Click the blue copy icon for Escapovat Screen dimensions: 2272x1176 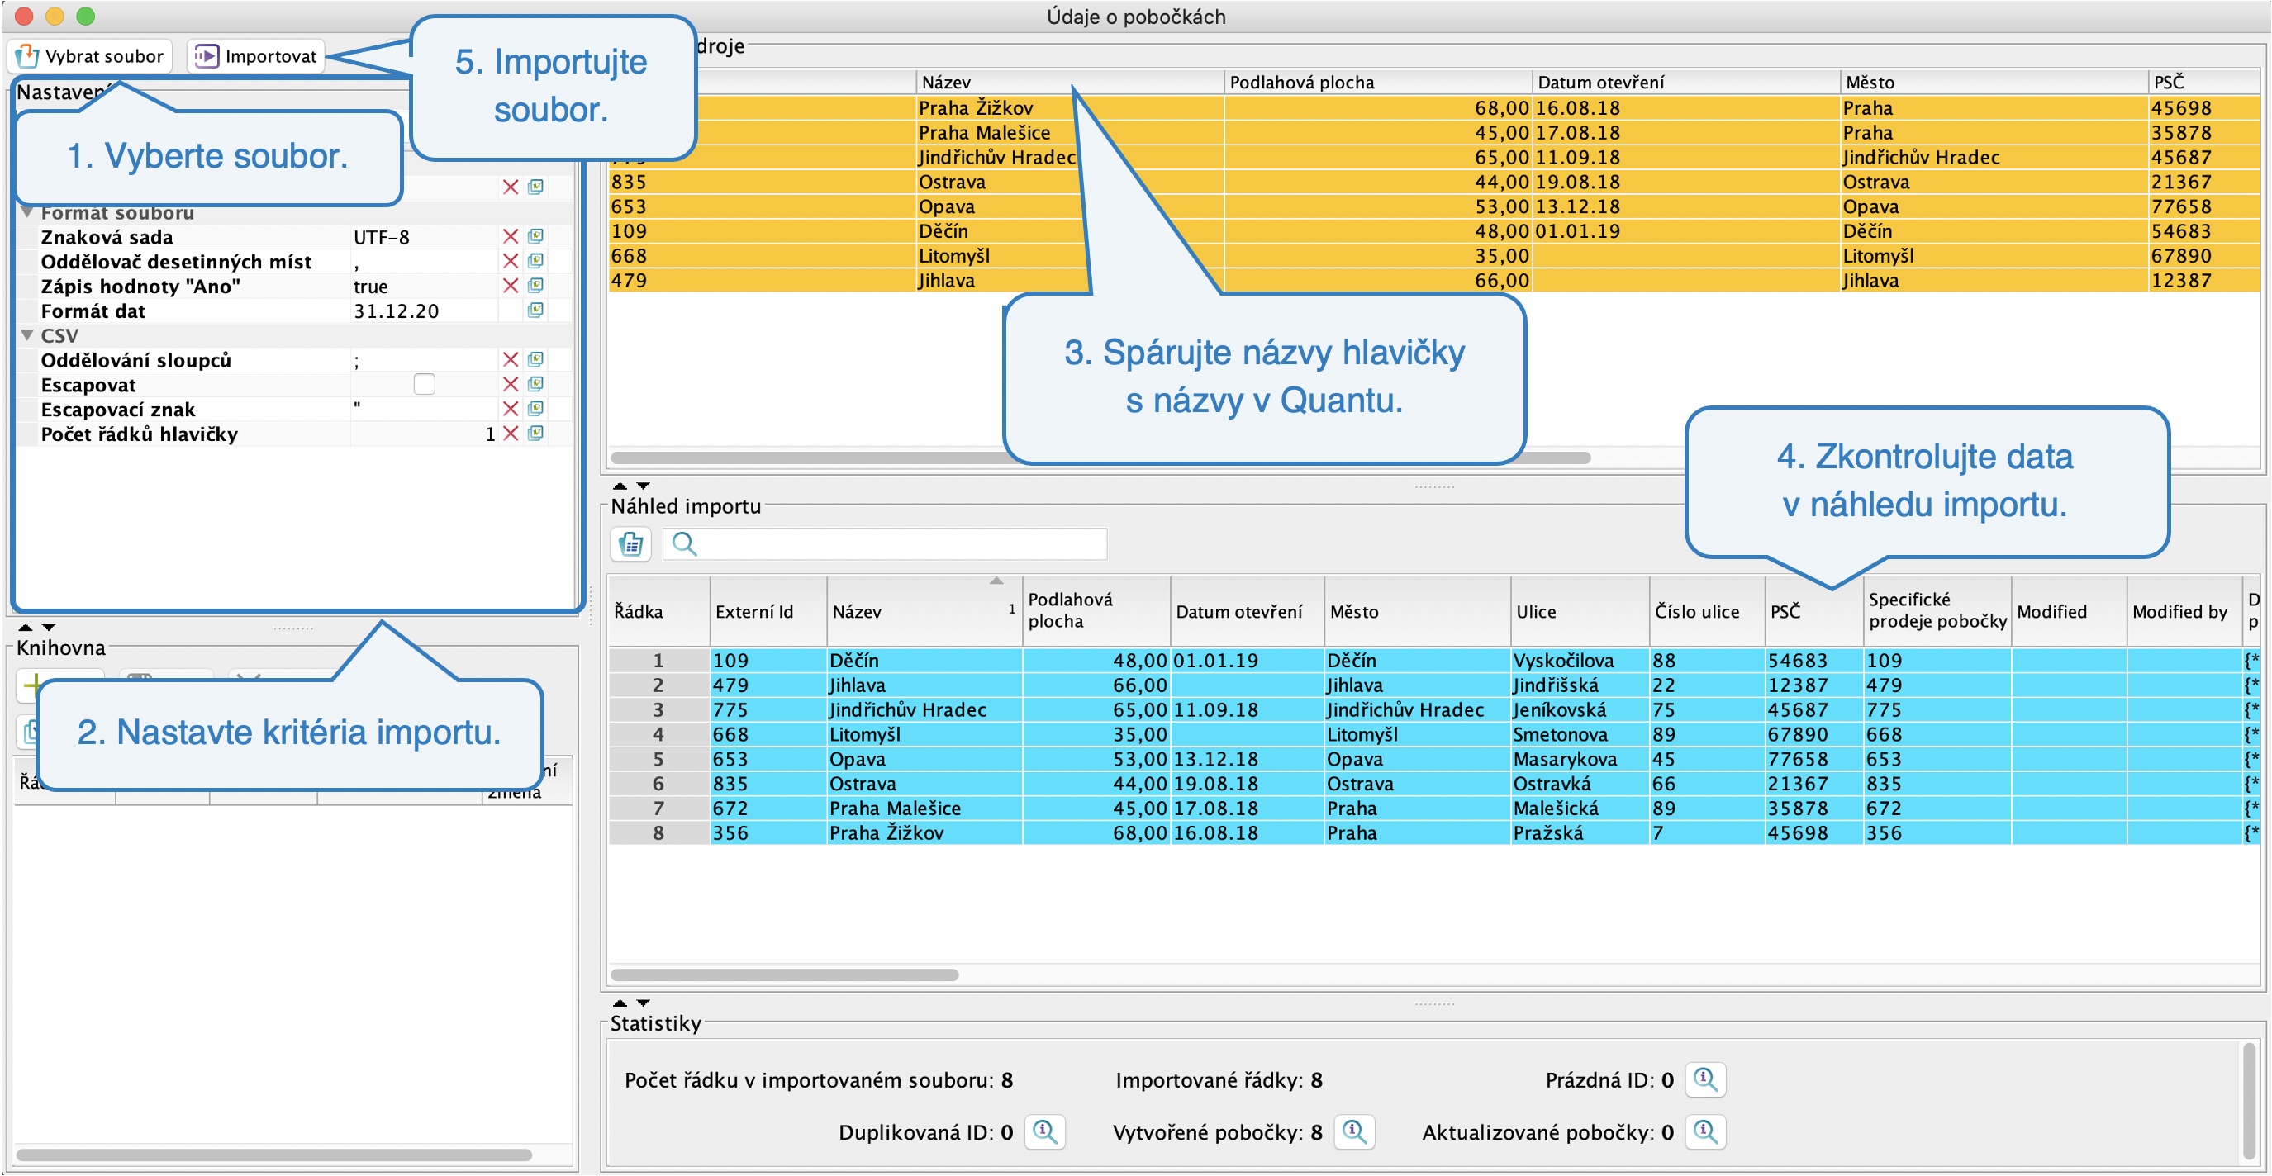coord(535,384)
